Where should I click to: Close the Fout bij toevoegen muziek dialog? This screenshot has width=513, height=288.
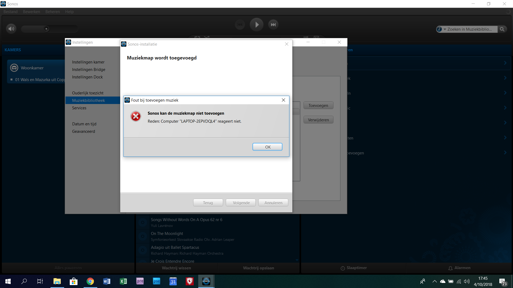[283, 100]
